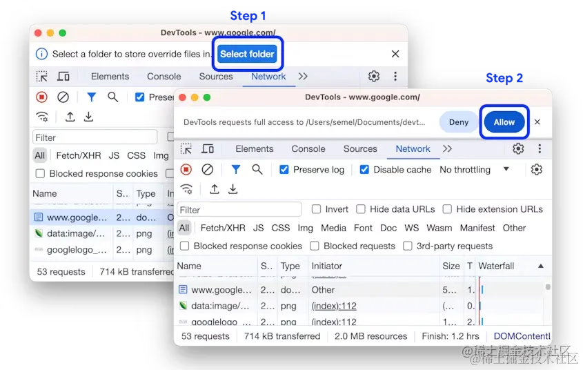This screenshot has height=370, width=583.
Task: Clear network log in front window
Action: tap(208, 170)
